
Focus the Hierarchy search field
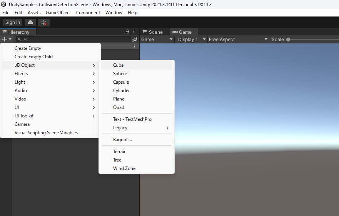pyautogui.click(x=74, y=39)
